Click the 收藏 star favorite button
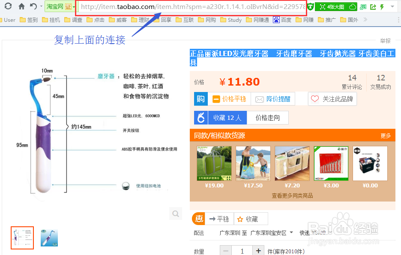401x255 pixels. [251, 219]
